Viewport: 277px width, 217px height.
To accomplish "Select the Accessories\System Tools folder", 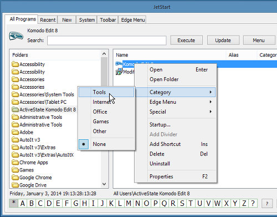I will coord(47,94).
